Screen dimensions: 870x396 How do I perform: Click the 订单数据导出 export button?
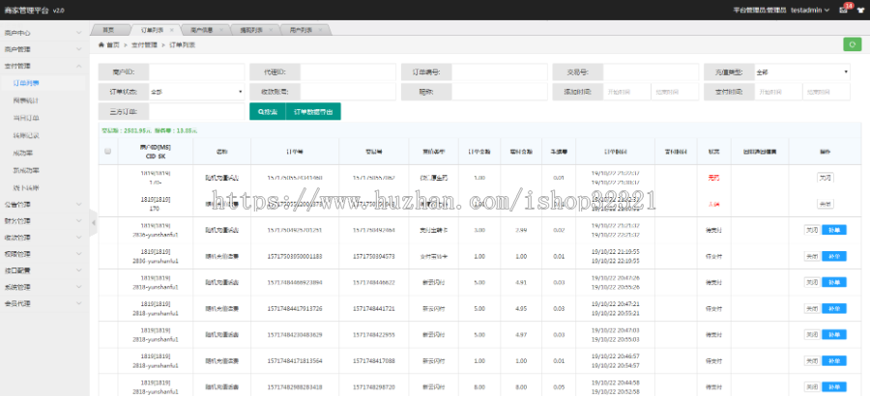click(x=313, y=112)
